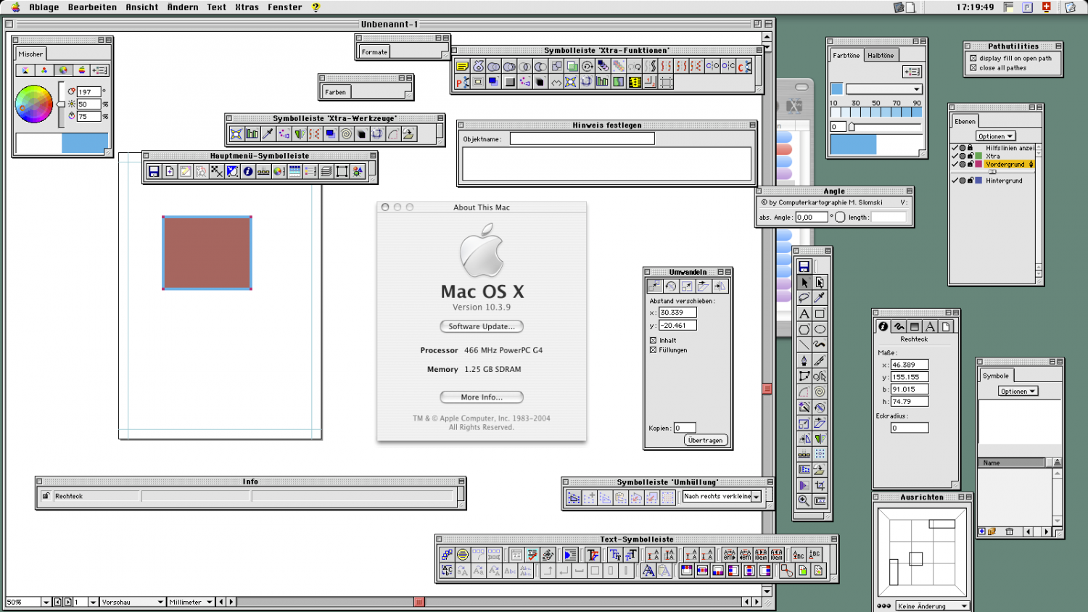Open the Optionen dropdown in Ebenen panel
Screen dimensions: 1088x612
click(995, 136)
